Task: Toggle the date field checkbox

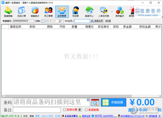Action: (43, 21)
